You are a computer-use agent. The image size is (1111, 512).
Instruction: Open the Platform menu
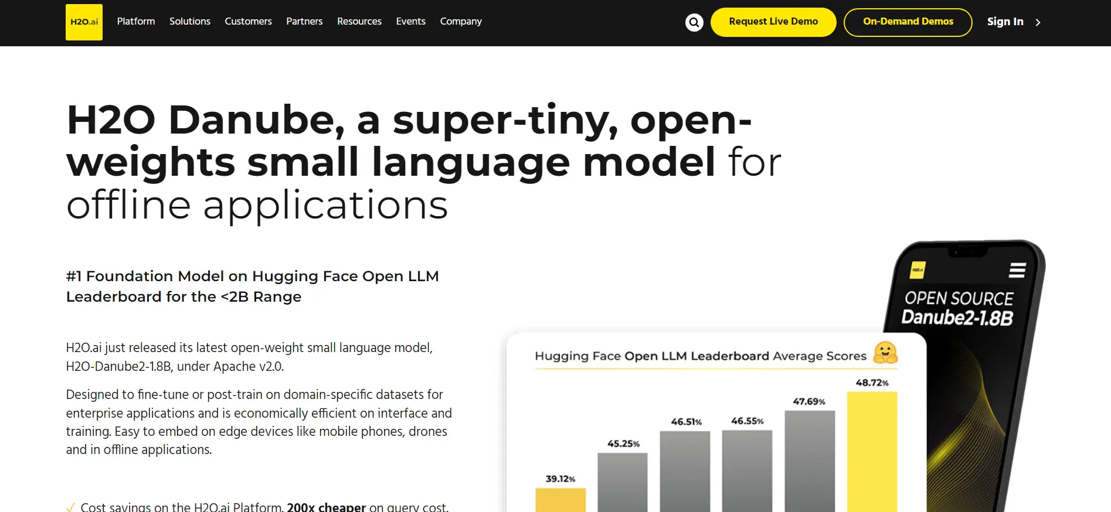(136, 21)
